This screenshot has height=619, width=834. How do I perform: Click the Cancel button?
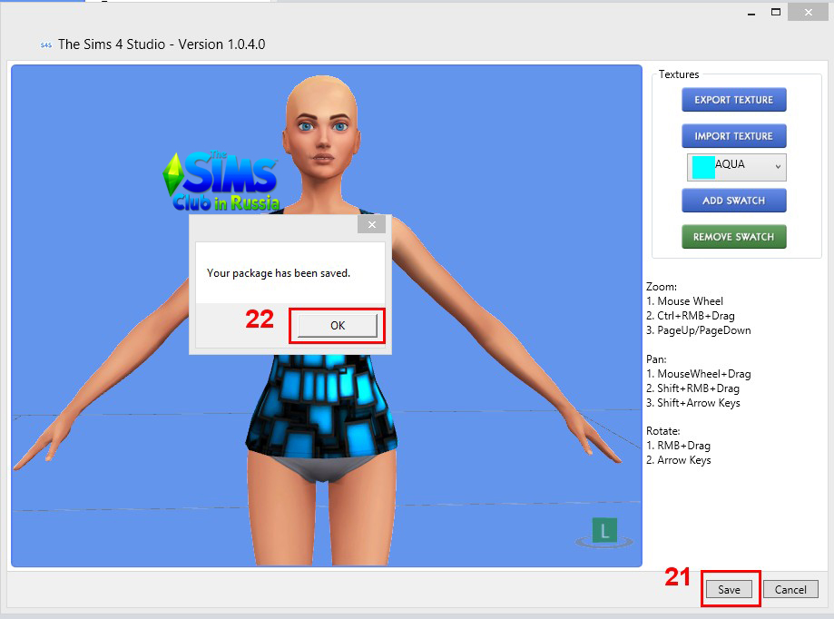click(x=790, y=589)
